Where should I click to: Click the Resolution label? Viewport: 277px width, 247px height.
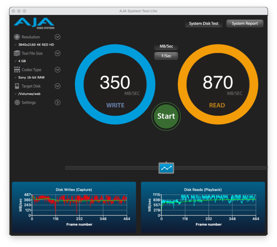pyautogui.click(x=31, y=37)
